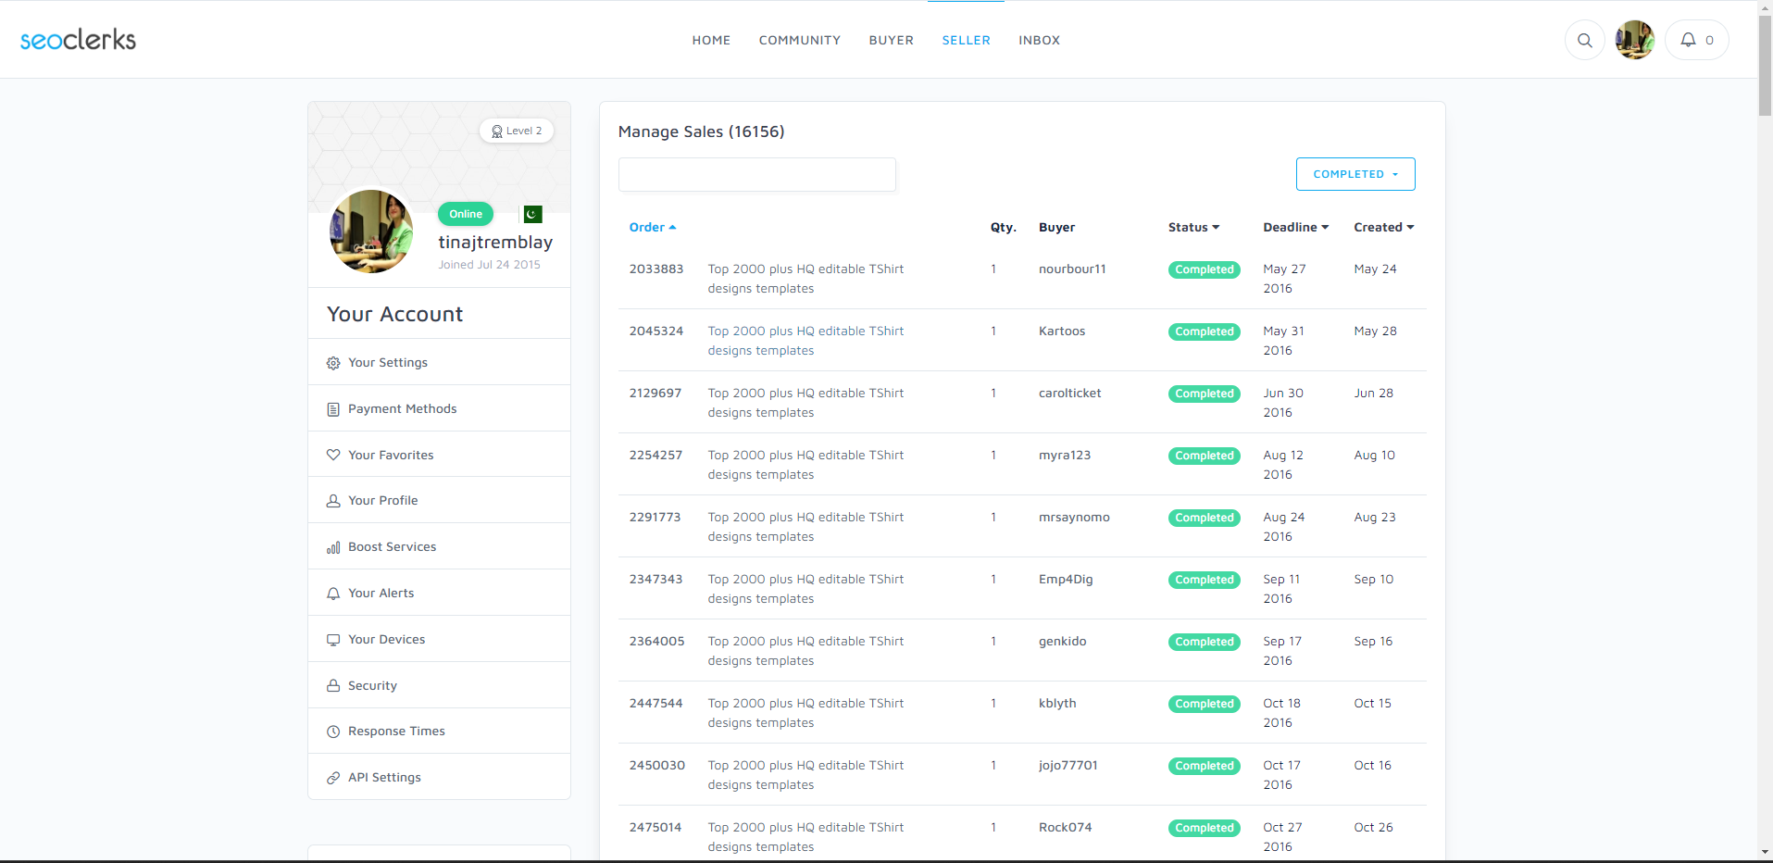Click the Security lock icon
This screenshot has width=1773, height=863.
pos(333,686)
